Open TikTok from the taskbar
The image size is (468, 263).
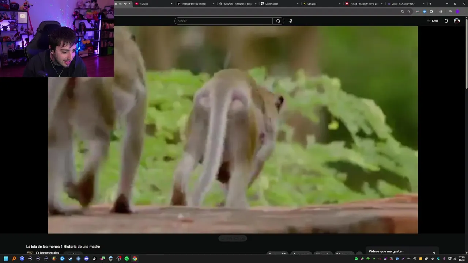point(94,259)
